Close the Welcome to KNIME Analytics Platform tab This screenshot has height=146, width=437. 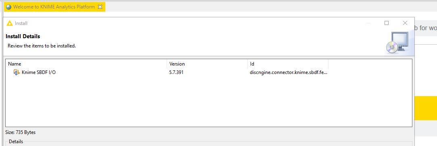100,7
